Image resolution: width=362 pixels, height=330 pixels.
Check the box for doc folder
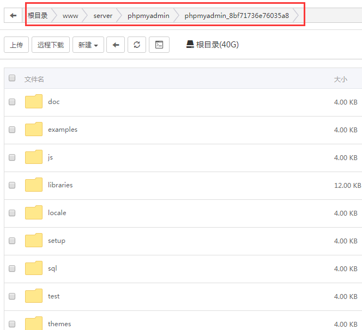coord(12,102)
